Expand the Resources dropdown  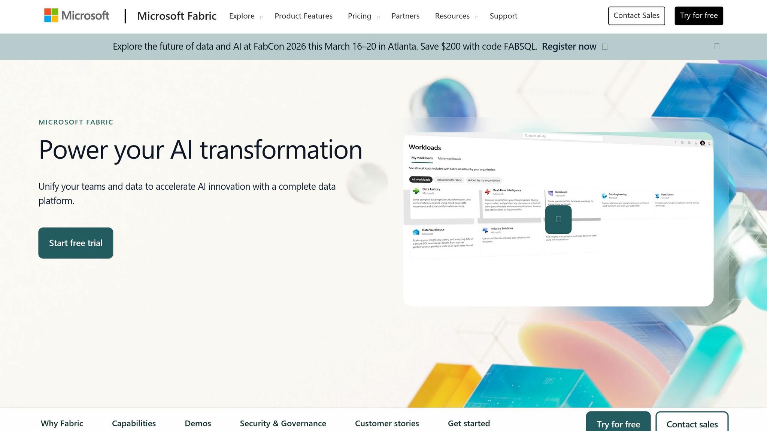[452, 16]
